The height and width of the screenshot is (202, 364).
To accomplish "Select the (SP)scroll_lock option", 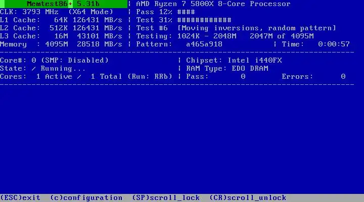I will click(x=166, y=197).
